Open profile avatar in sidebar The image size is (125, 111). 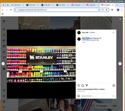point(4,69)
